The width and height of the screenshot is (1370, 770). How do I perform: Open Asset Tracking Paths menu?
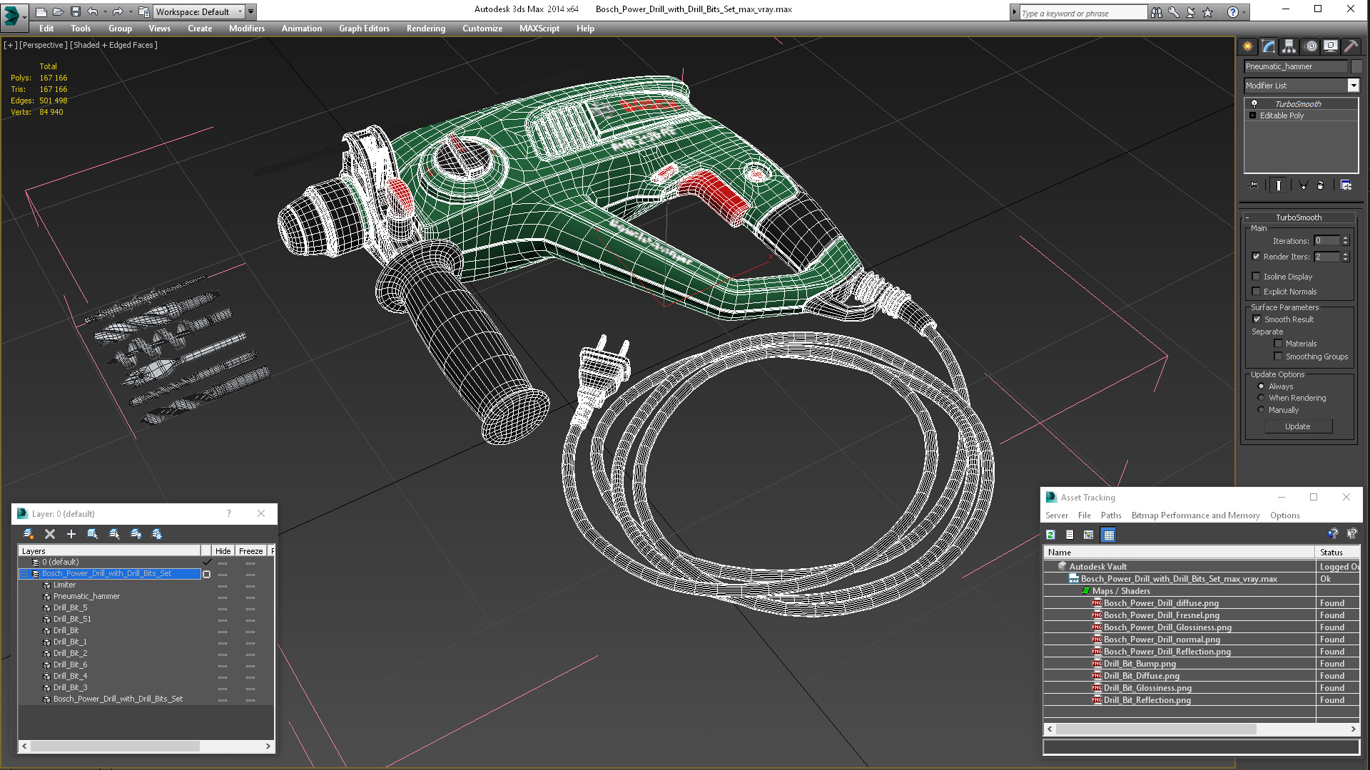[x=1111, y=515]
